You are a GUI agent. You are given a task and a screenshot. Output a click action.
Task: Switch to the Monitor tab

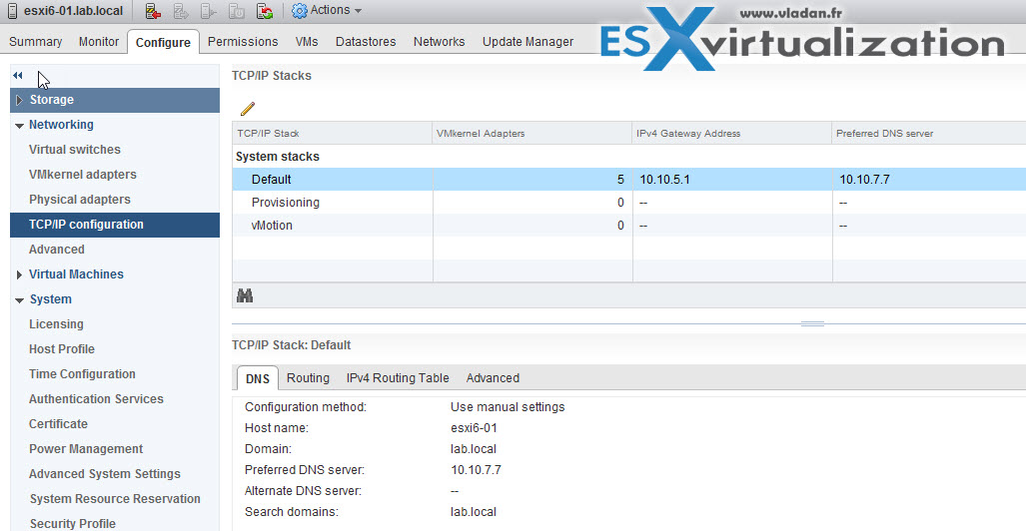click(99, 42)
